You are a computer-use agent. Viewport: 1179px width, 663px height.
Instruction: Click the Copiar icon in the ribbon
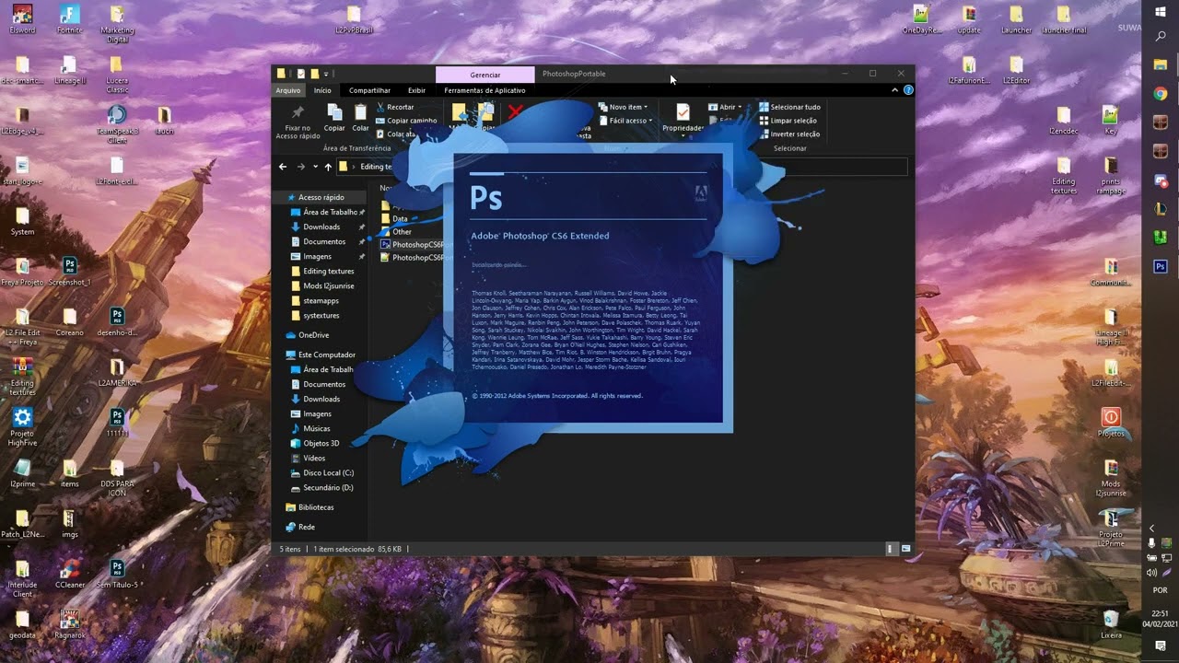coord(334,113)
